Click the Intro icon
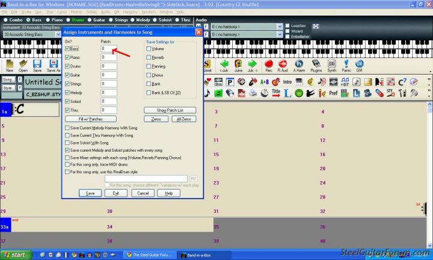The height and width of the screenshot is (260, 433). click(287, 82)
